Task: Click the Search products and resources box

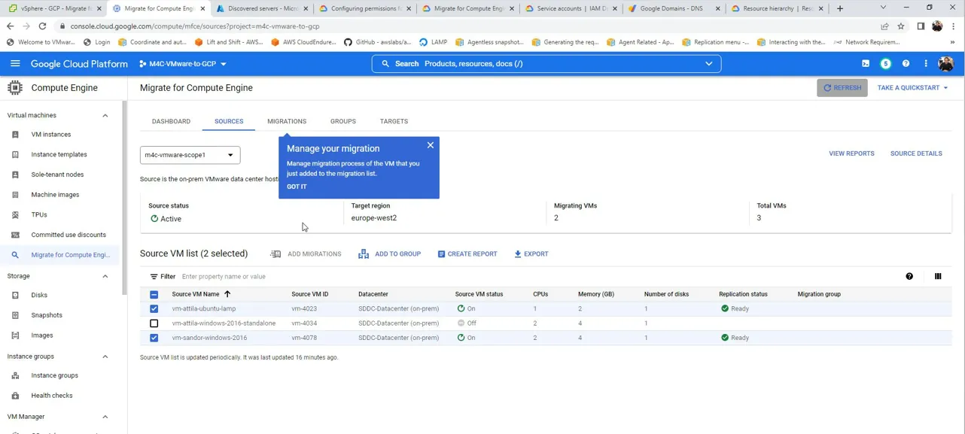Action: 546,64
